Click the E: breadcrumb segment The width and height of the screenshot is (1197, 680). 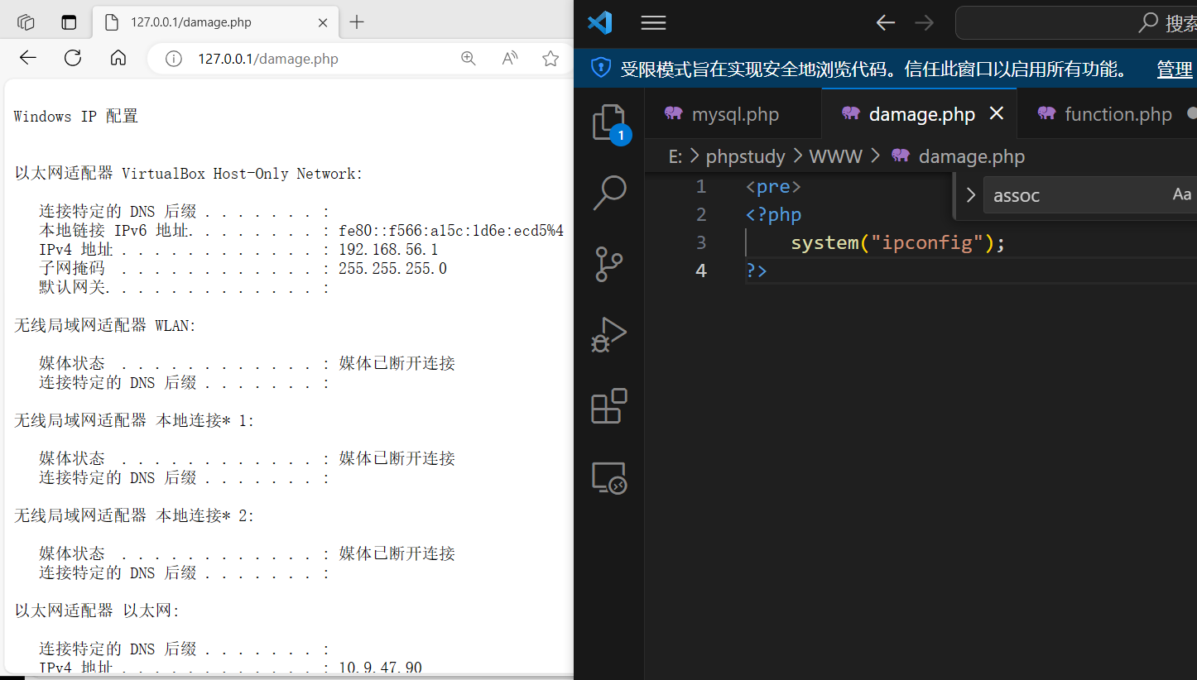(675, 156)
